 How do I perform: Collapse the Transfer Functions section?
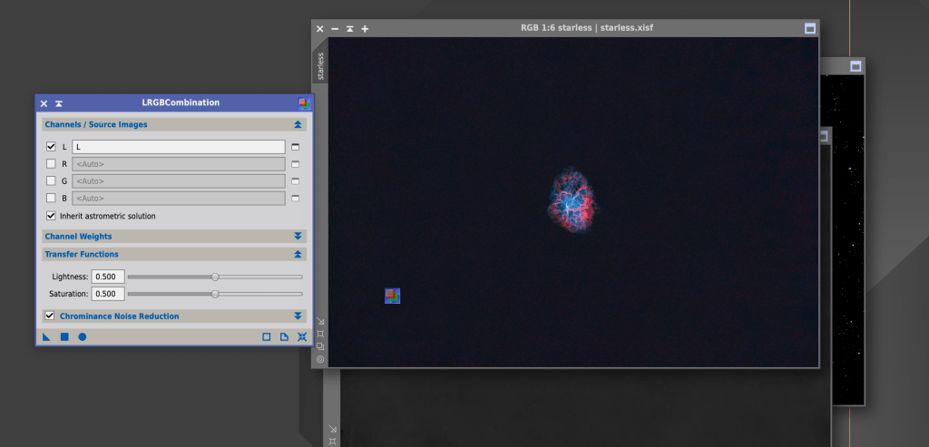click(x=298, y=255)
